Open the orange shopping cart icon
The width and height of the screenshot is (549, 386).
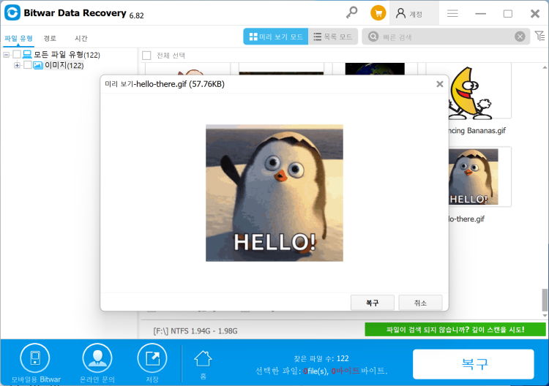378,13
